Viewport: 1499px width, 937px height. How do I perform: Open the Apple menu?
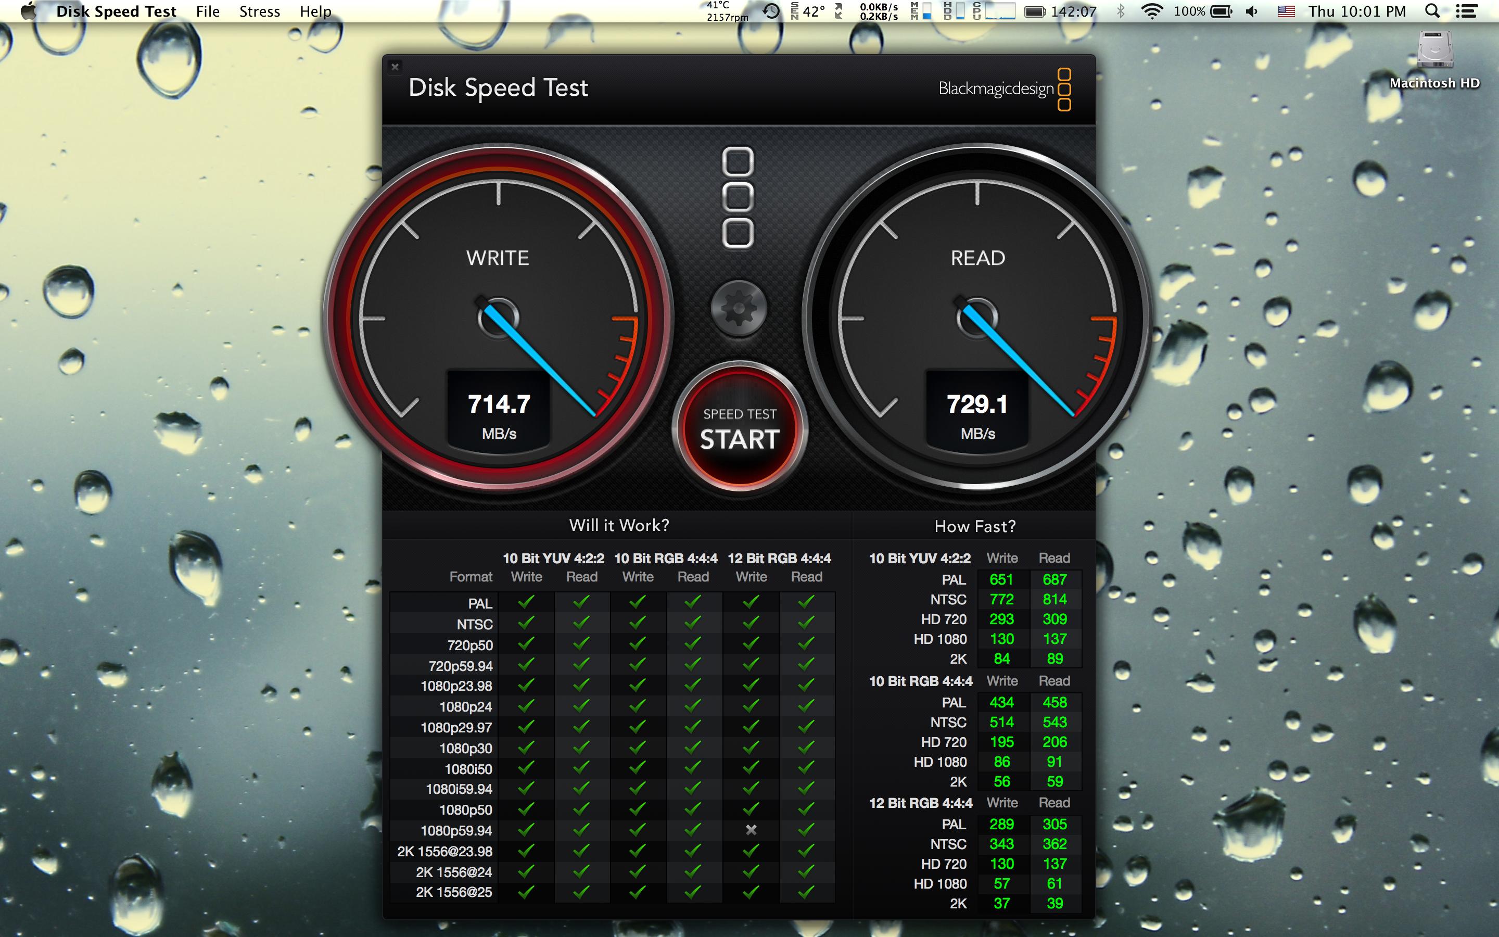[x=28, y=11]
